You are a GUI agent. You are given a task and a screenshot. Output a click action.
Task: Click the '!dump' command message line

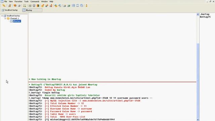coord(90,98)
